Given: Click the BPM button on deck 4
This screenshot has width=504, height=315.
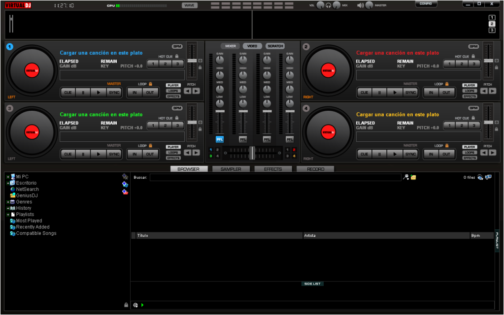Looking at the screenshot, I should coord(473,108).
